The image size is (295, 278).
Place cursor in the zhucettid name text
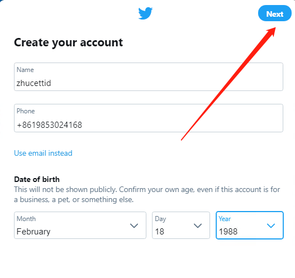click(34, 83)
